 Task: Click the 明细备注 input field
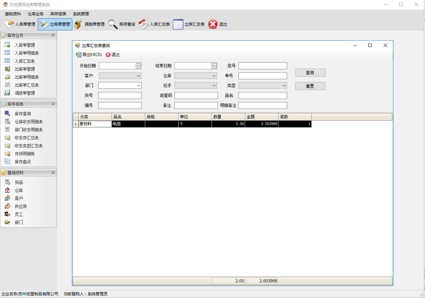coord(263,106)
